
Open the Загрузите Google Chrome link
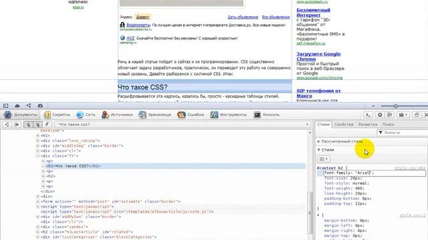coord(318,56)
